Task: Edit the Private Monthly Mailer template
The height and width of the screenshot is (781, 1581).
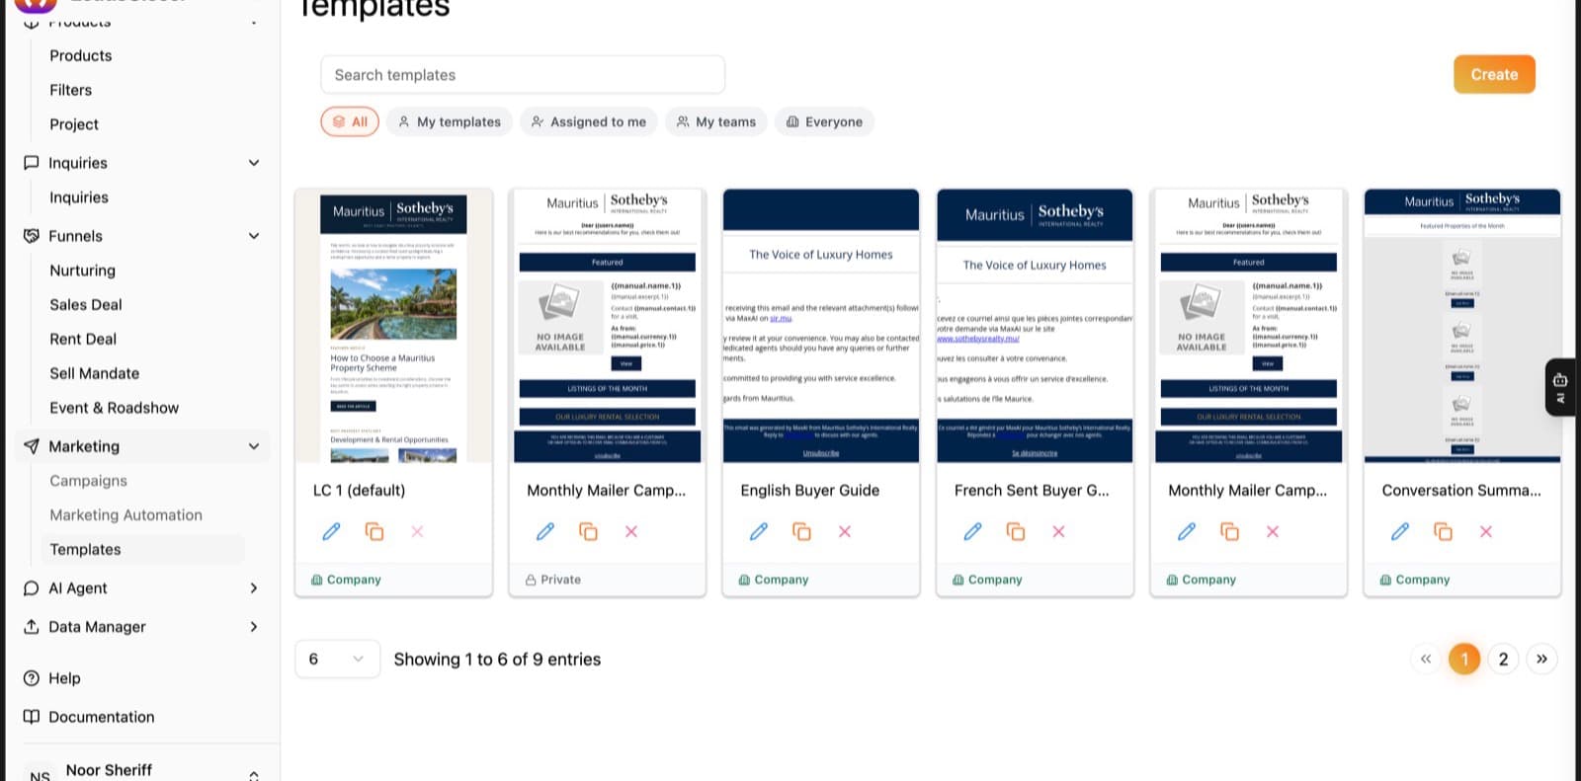Action: [x=545, y=531]
